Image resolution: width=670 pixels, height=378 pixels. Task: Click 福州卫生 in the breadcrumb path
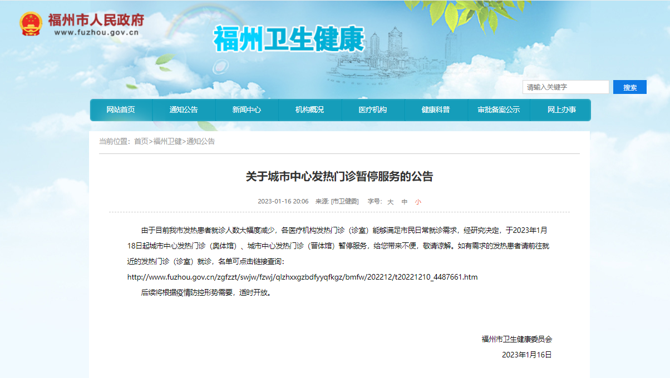167,142
